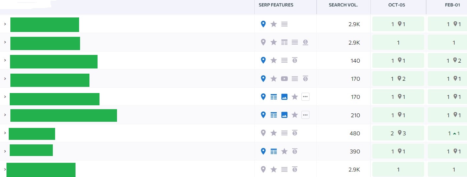Click the blue map pin in the 140 row
The image size is (467, 177).
click(x=263, y=60)
